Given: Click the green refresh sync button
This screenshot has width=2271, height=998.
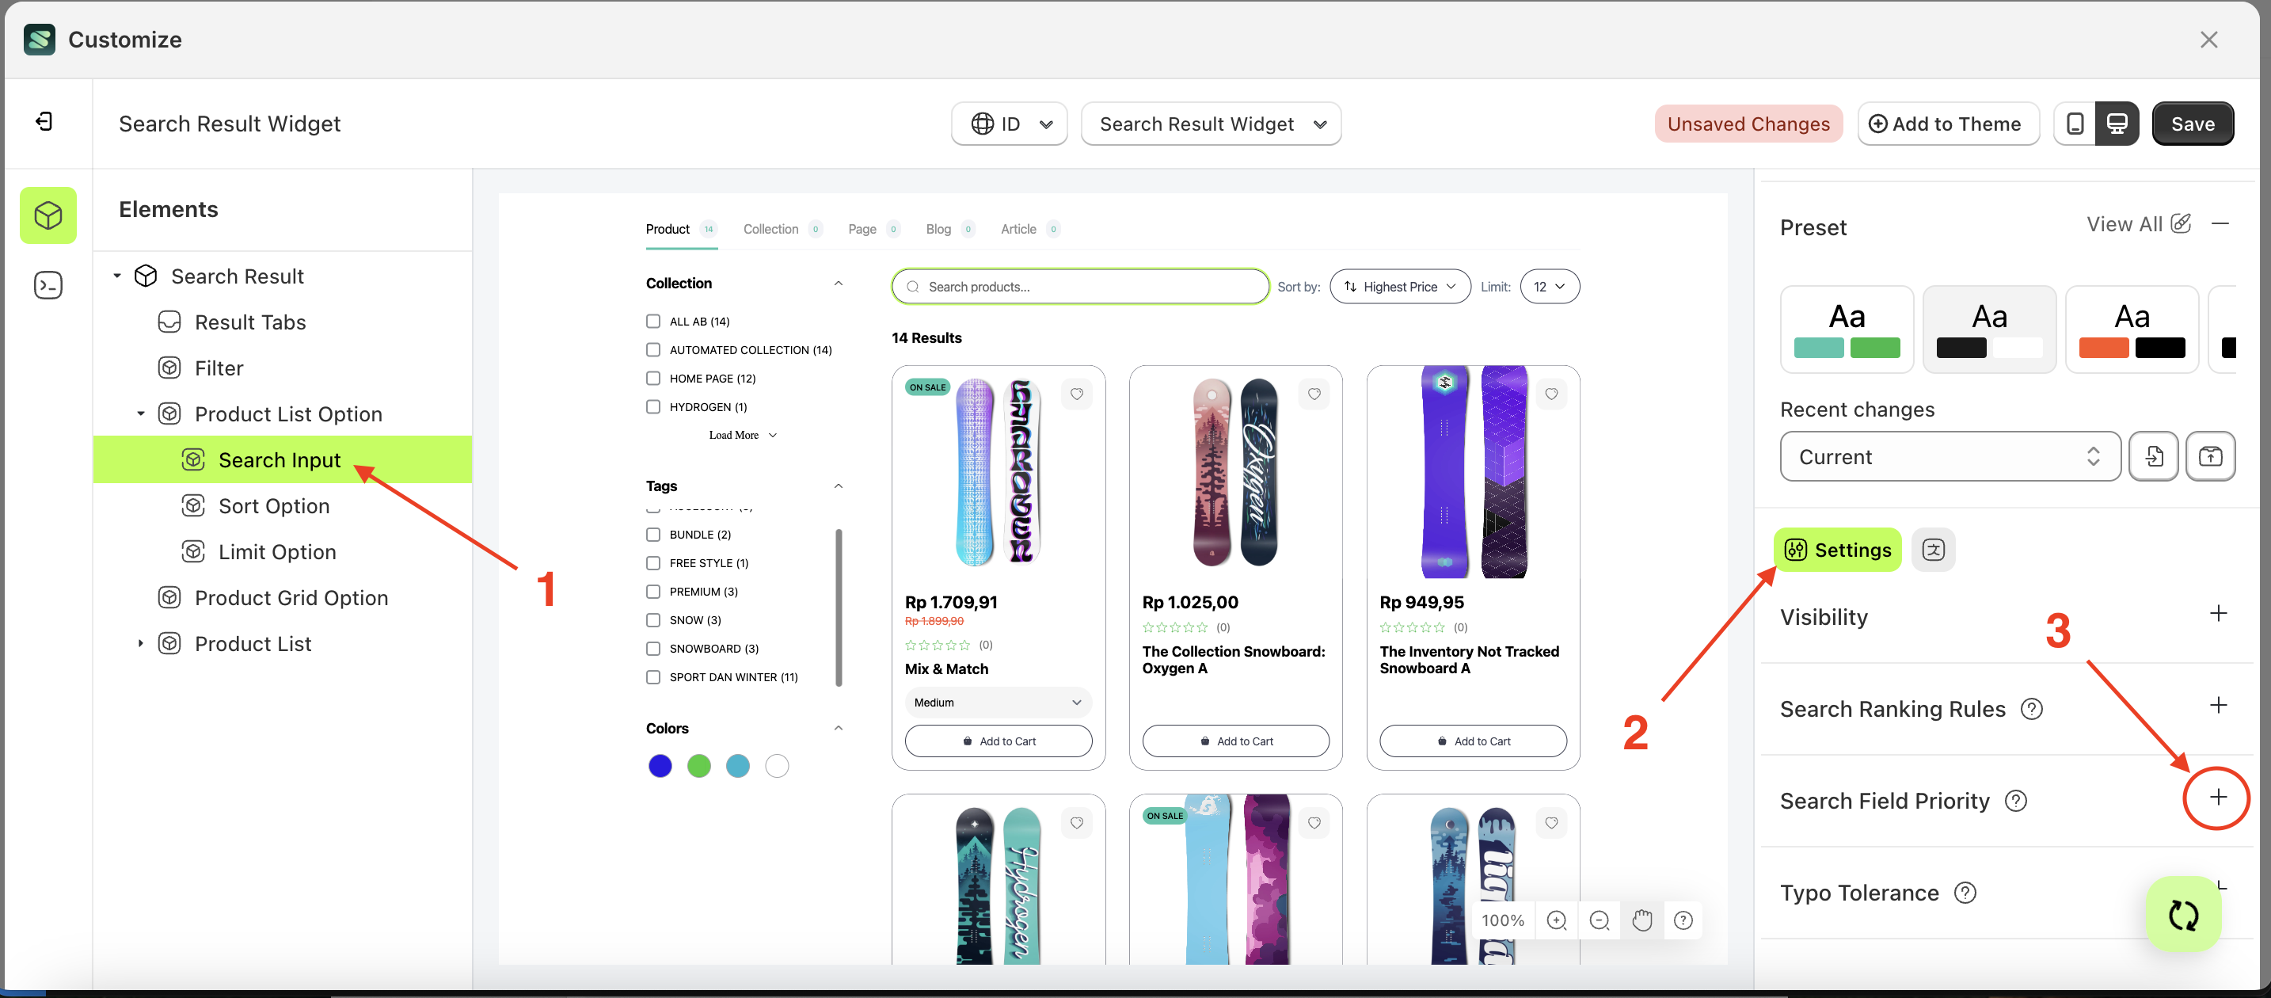Looking at the screenshot, I should (2183, 914).
